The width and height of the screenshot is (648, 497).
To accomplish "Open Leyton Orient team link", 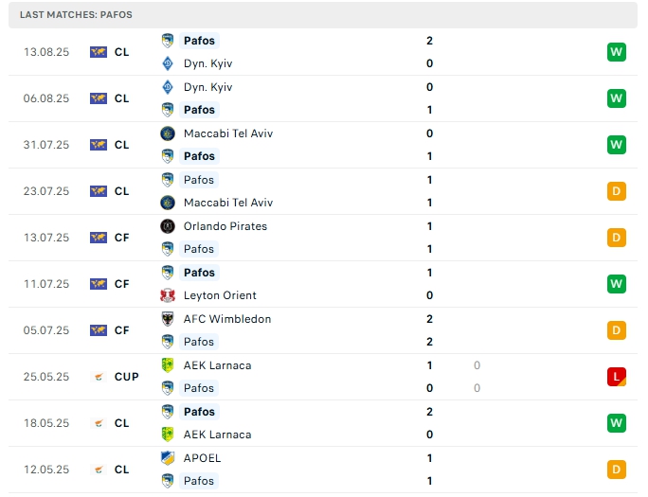I will 220,295.
